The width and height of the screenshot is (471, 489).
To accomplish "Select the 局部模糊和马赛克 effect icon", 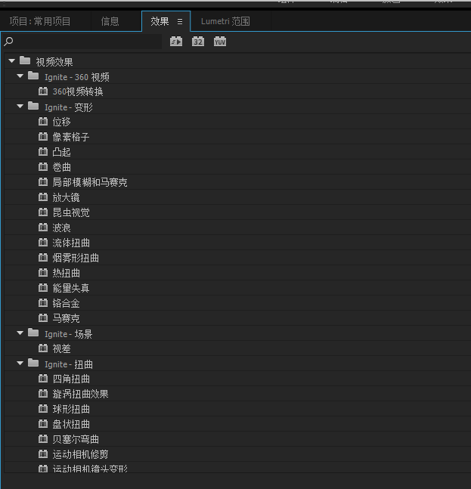I will point(43,182).
